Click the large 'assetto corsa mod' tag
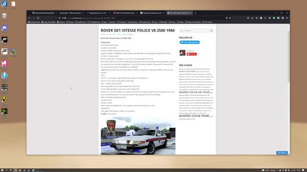 click(194, 116)
